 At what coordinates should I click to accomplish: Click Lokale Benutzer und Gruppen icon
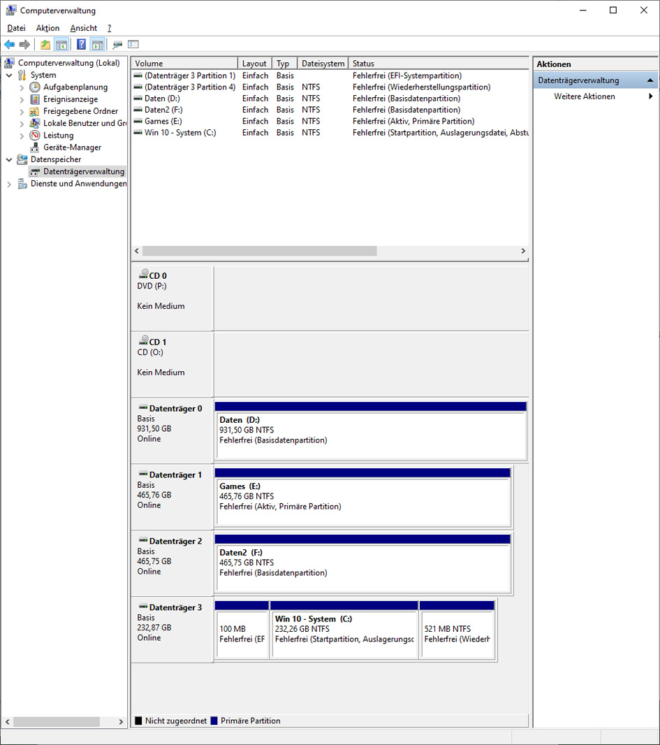(35, 123)
